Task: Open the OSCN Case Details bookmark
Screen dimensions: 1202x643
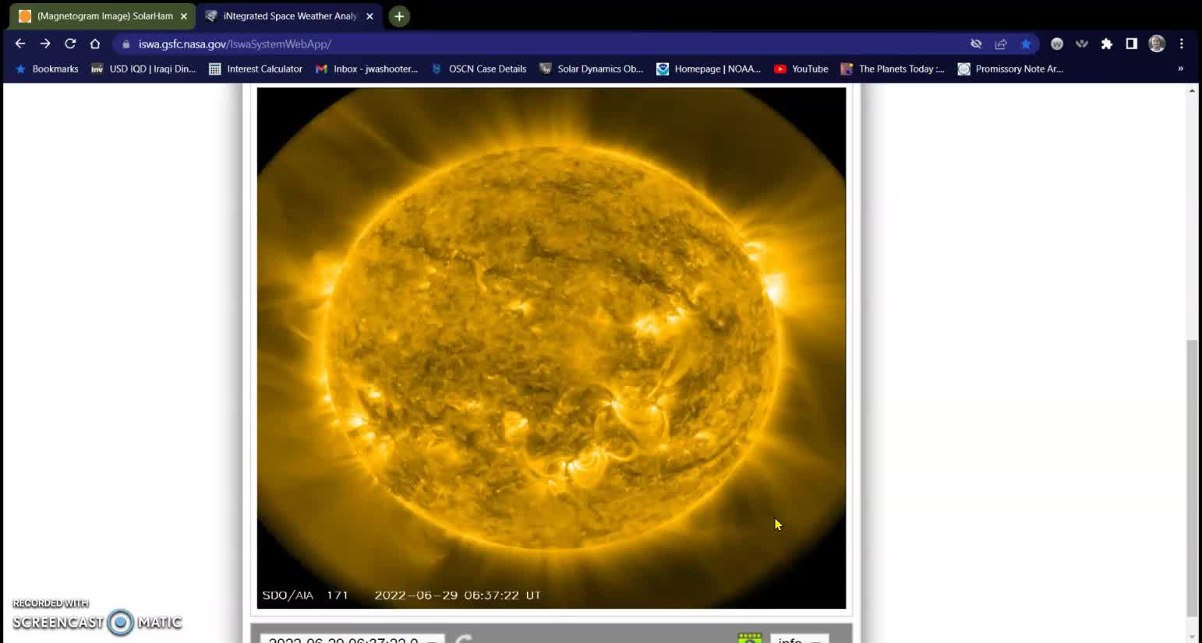Action: pos(479,69)
